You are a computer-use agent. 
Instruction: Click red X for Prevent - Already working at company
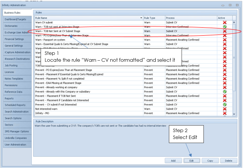pos(225,87)
